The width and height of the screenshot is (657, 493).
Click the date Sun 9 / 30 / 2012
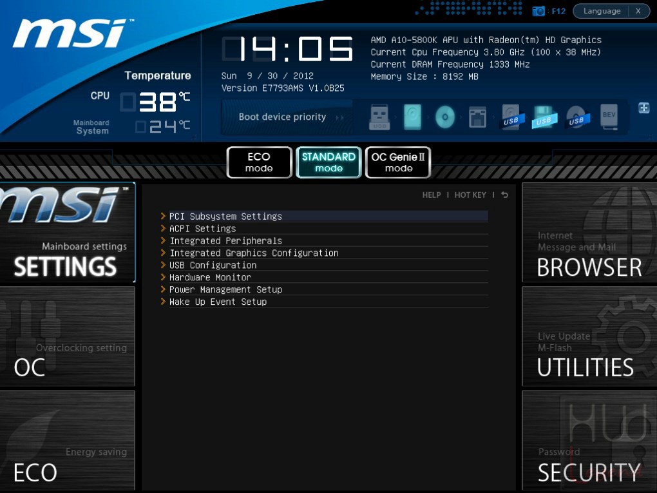pyautogui.click(x=267, y=76)
